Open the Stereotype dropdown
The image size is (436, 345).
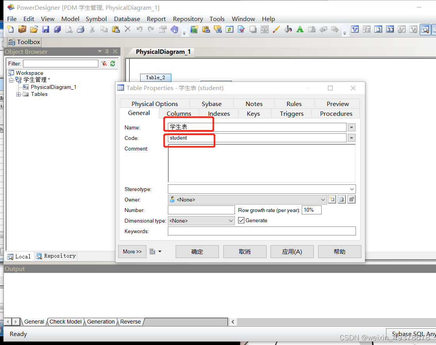[352, 189]
